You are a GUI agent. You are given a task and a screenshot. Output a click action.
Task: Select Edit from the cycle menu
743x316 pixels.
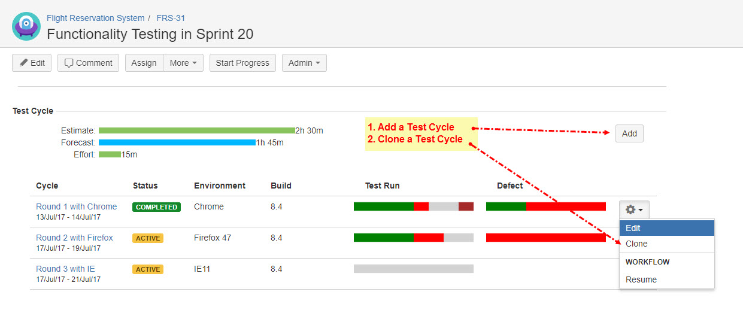coord(666,228)
